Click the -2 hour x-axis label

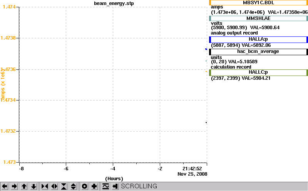click(160, 169)
